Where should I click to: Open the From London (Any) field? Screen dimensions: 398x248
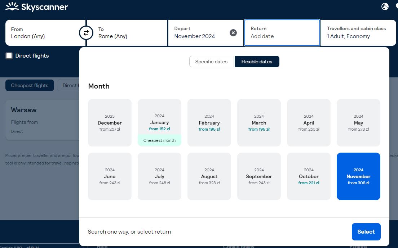click(x=45, y=33)
